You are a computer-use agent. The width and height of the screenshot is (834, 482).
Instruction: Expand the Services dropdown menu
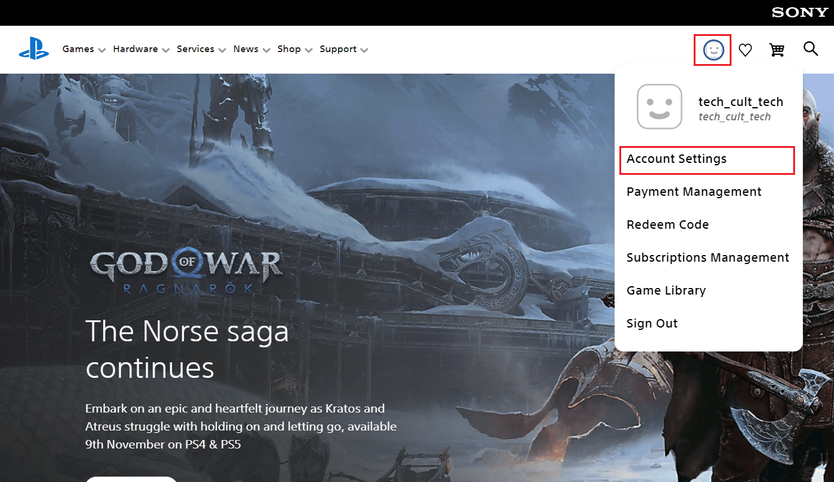[x=201, y=49]
